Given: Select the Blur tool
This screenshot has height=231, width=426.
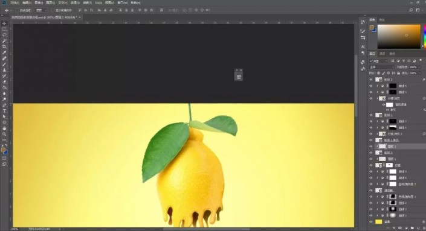Looking at the screenshot, I should [x=4, y=93].
